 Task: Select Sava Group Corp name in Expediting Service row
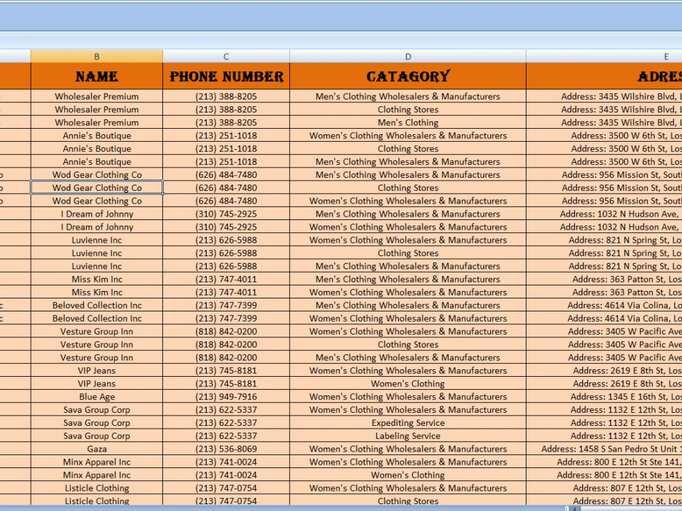pos(97,423)
